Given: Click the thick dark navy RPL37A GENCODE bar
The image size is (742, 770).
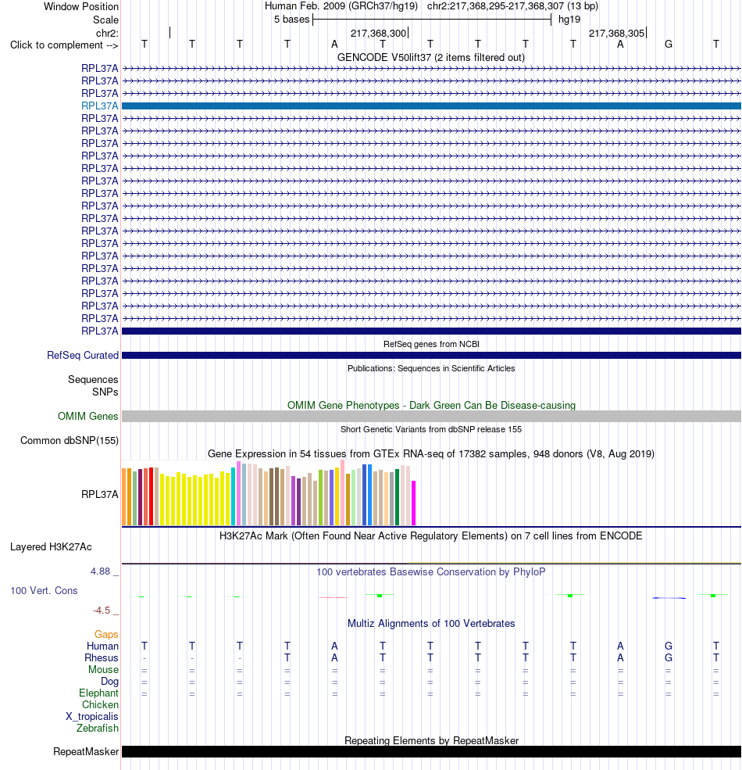Looking at the screenshot, I should 431,331.
